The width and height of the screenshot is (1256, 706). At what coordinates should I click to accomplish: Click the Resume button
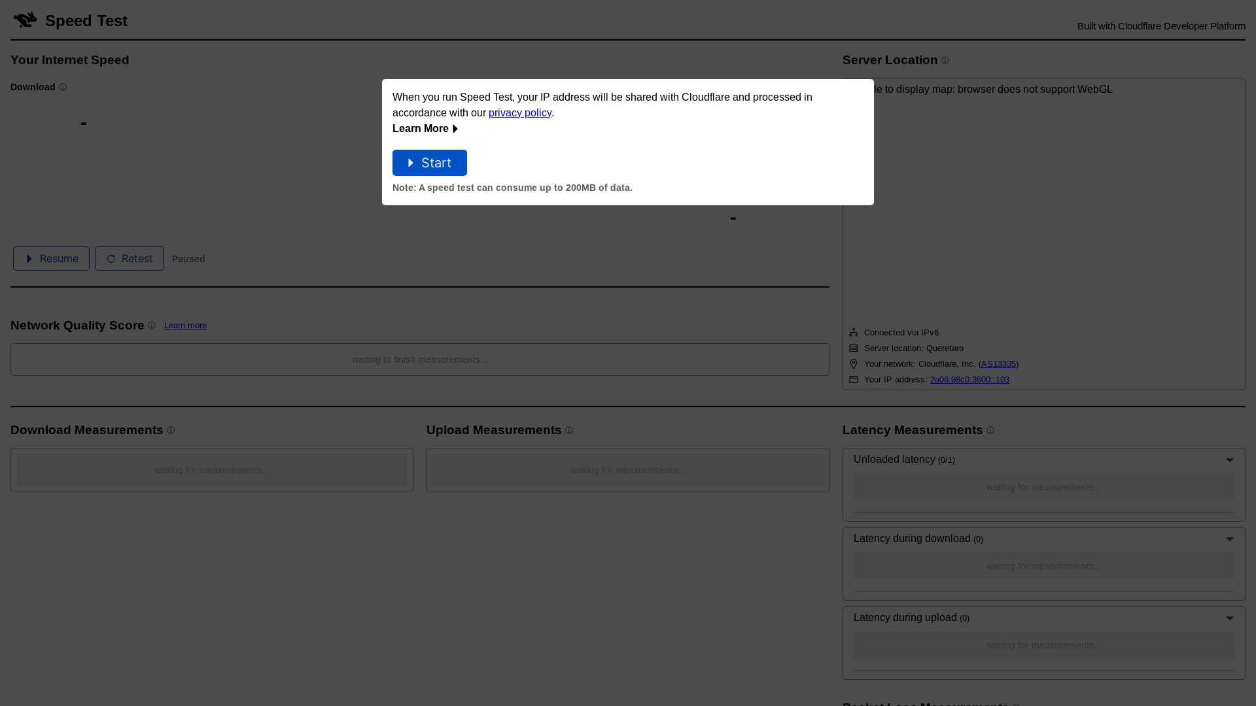click(51, 258)
